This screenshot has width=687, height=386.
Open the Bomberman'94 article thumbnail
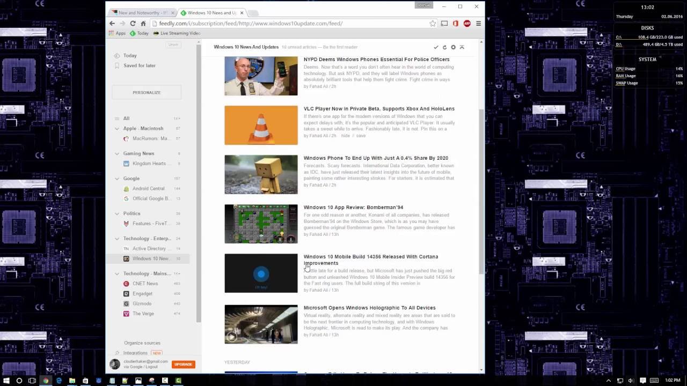261,224
